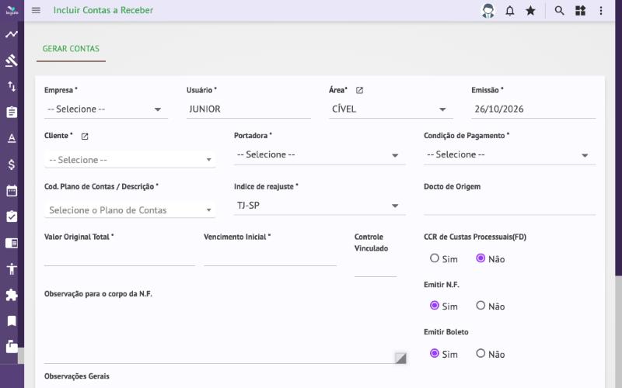Click the Incluir Contas a Receber title
This screenshot has height=388, width=622.
103,10
